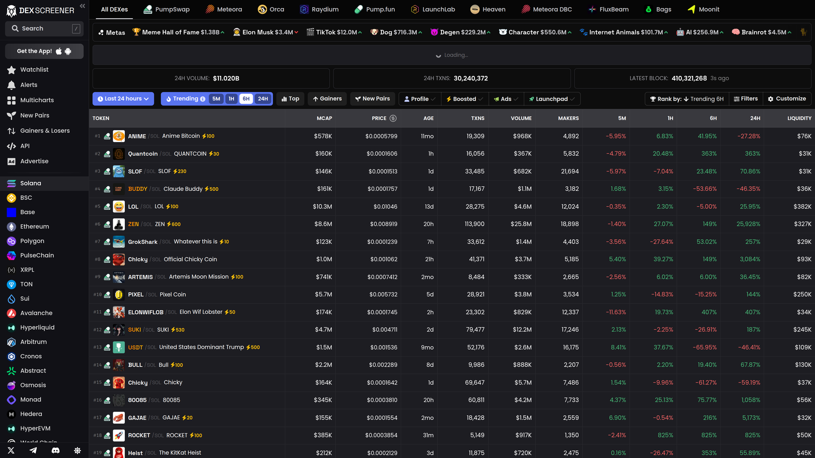Expand Launchpad filter dropdown
This screenshot has height=458, width=815.
point(552,99)
